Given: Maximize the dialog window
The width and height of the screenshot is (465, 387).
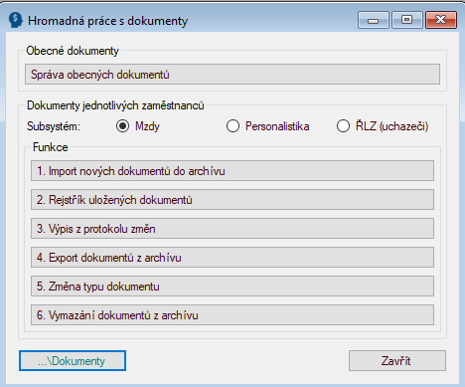Looking at the screenshot, I should click(407, 20).
